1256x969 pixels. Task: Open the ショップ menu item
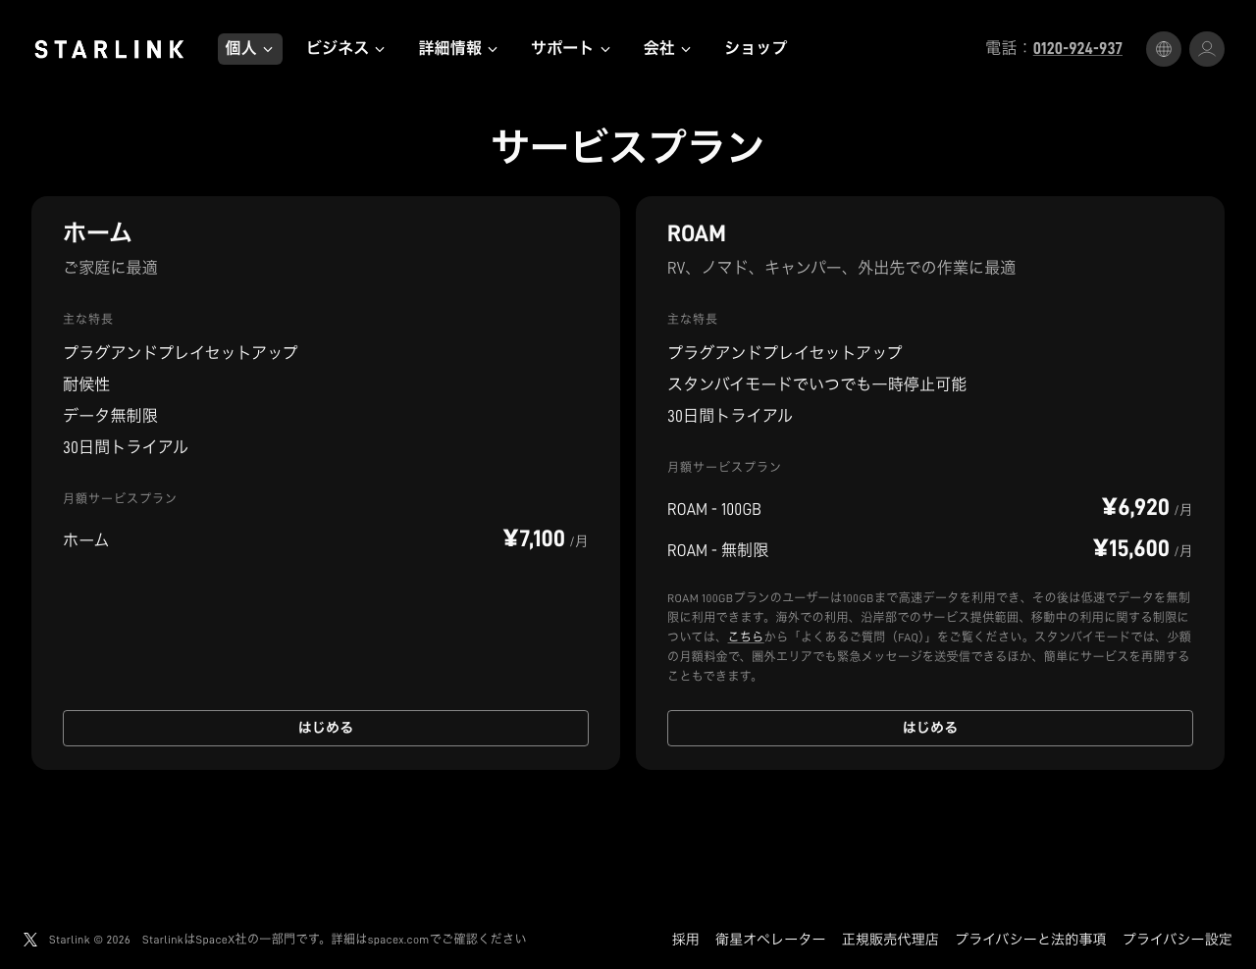click(756, 48)
